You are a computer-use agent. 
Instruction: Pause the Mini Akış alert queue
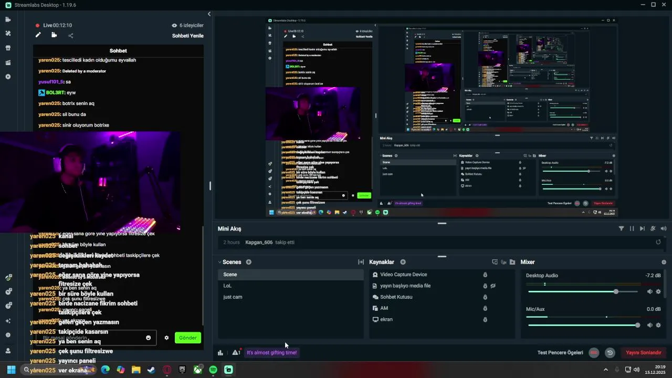coord(632,228)
